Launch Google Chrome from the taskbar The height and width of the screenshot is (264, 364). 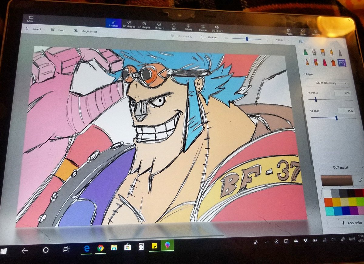(x=100, y=248)
